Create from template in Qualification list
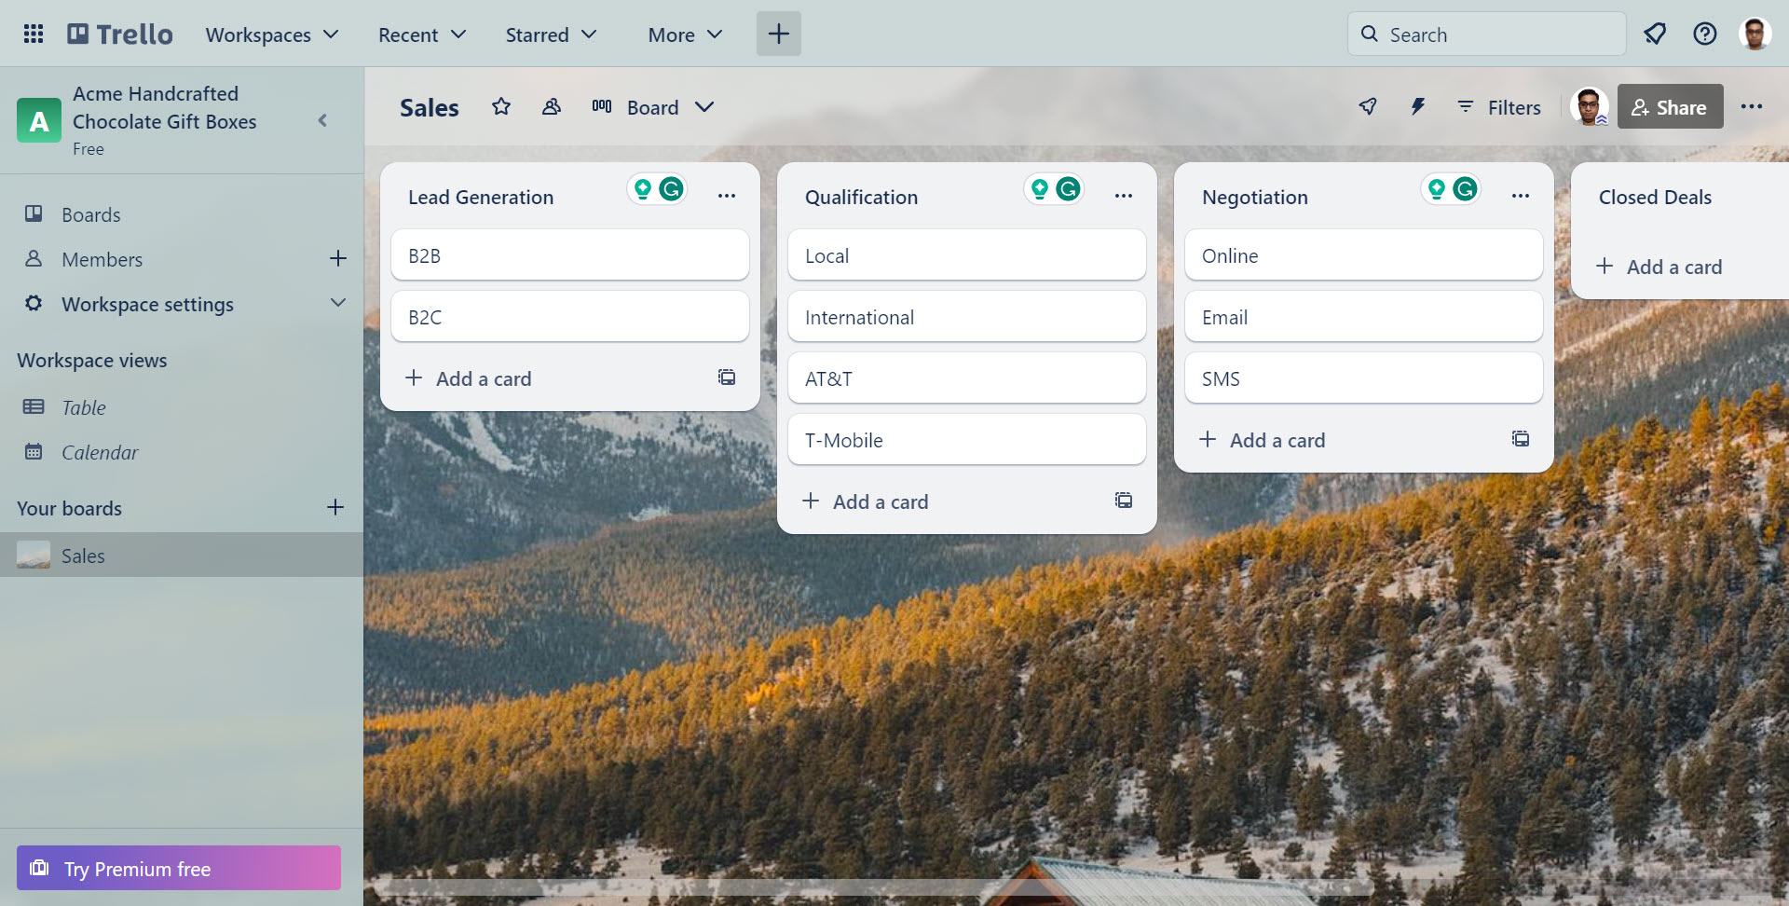1789x906 pixels. tap(1124, 501)
